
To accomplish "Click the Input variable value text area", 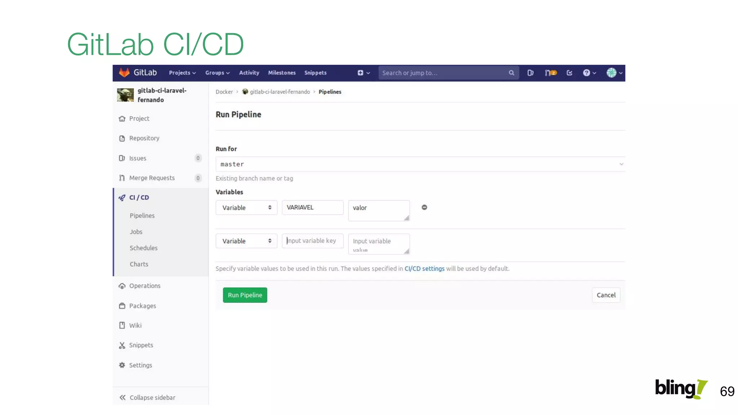I will pyautogui.click(x=379, y=244).
